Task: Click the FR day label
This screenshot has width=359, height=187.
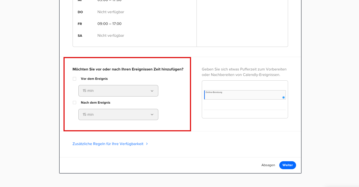Action: tap(80, 24)
